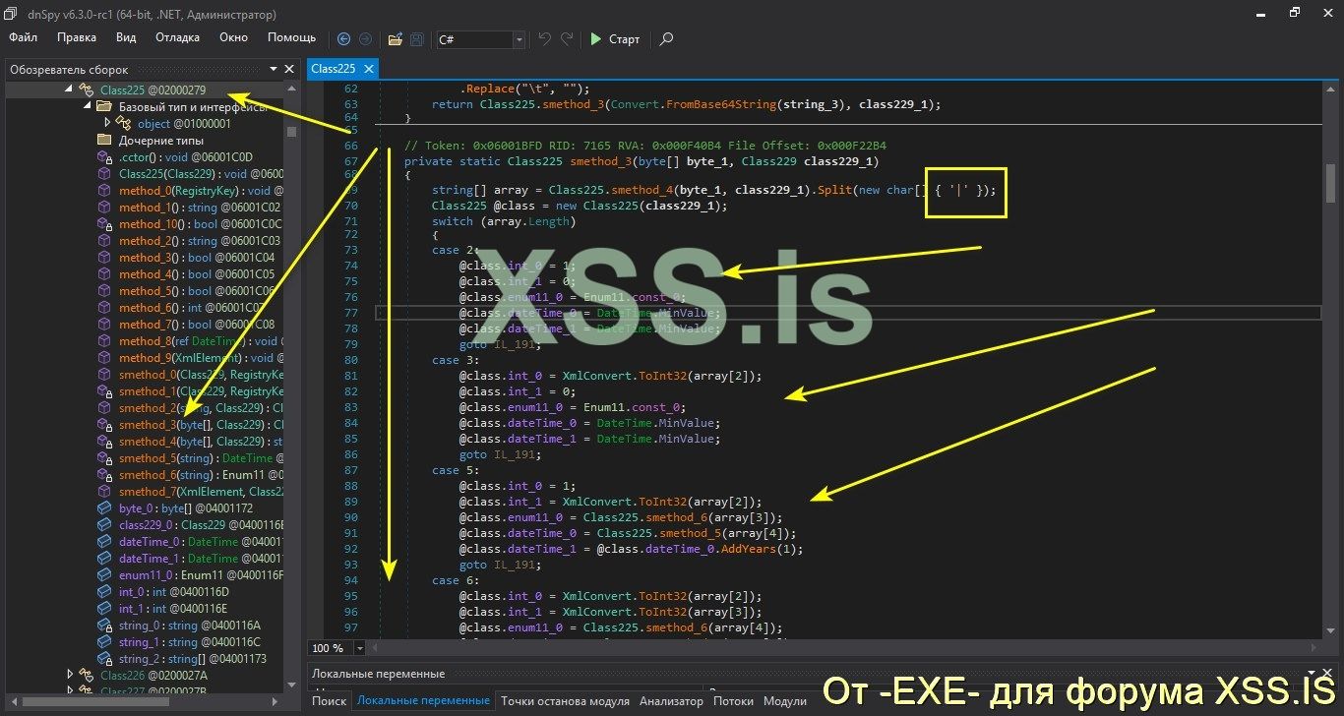The height and width of the screenshot is (716, 1344).
Task: Open the Файл menu
Action: [x=24, y=37]
